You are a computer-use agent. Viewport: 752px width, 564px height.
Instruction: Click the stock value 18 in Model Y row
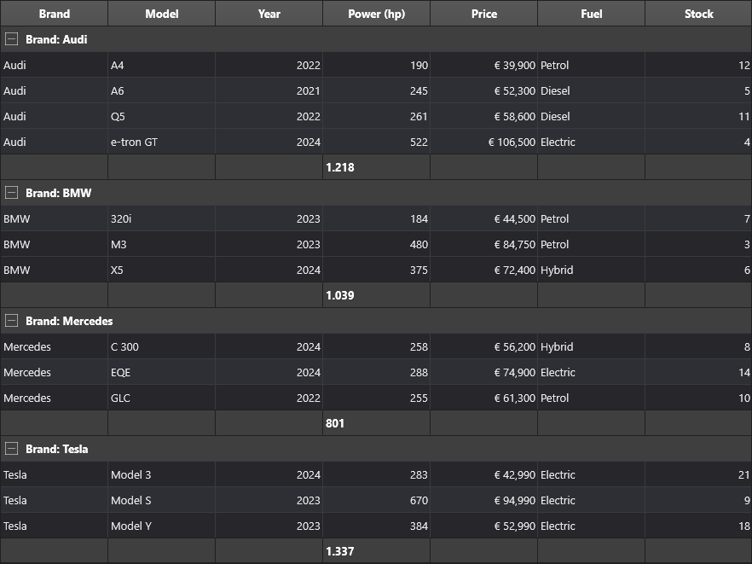[x=698, y=526]
